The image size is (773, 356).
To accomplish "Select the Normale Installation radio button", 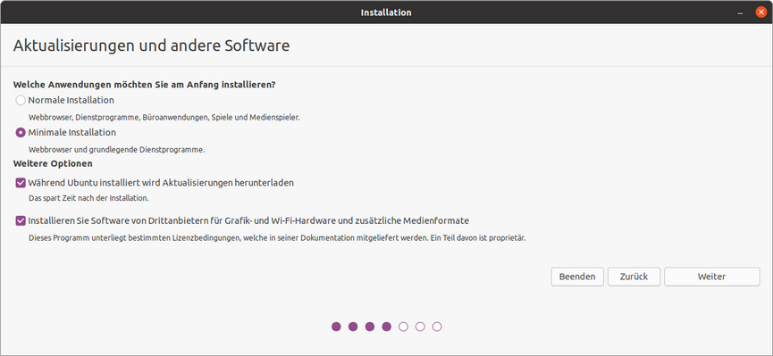I will click(x=21, y=101).
